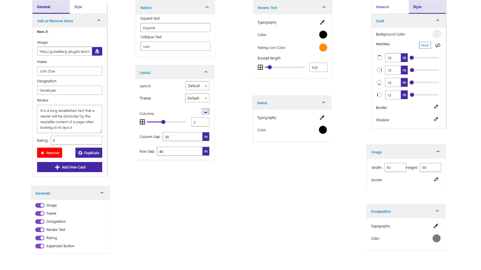This screenshot has width=481, height=270.
Task: Switch to the General tab in left panel
Action: click(x=51, y=7)
